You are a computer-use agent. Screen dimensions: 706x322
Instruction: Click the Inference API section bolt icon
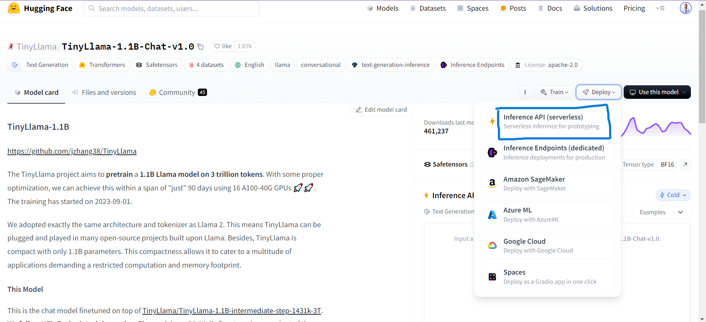click(x=427, y=195)
